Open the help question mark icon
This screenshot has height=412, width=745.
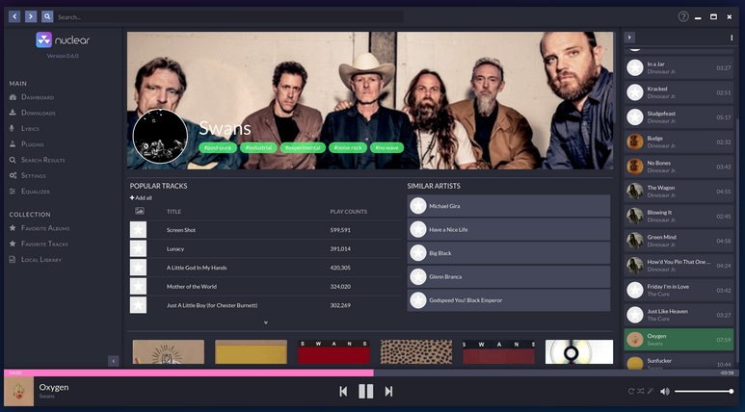(683, 16)
